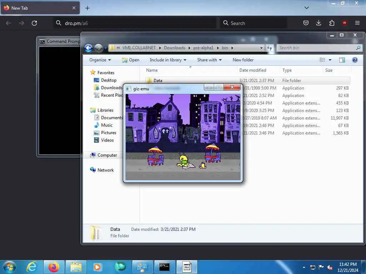
Task: Switch to Command Prompt taskbar button
Action: (164, 267)
